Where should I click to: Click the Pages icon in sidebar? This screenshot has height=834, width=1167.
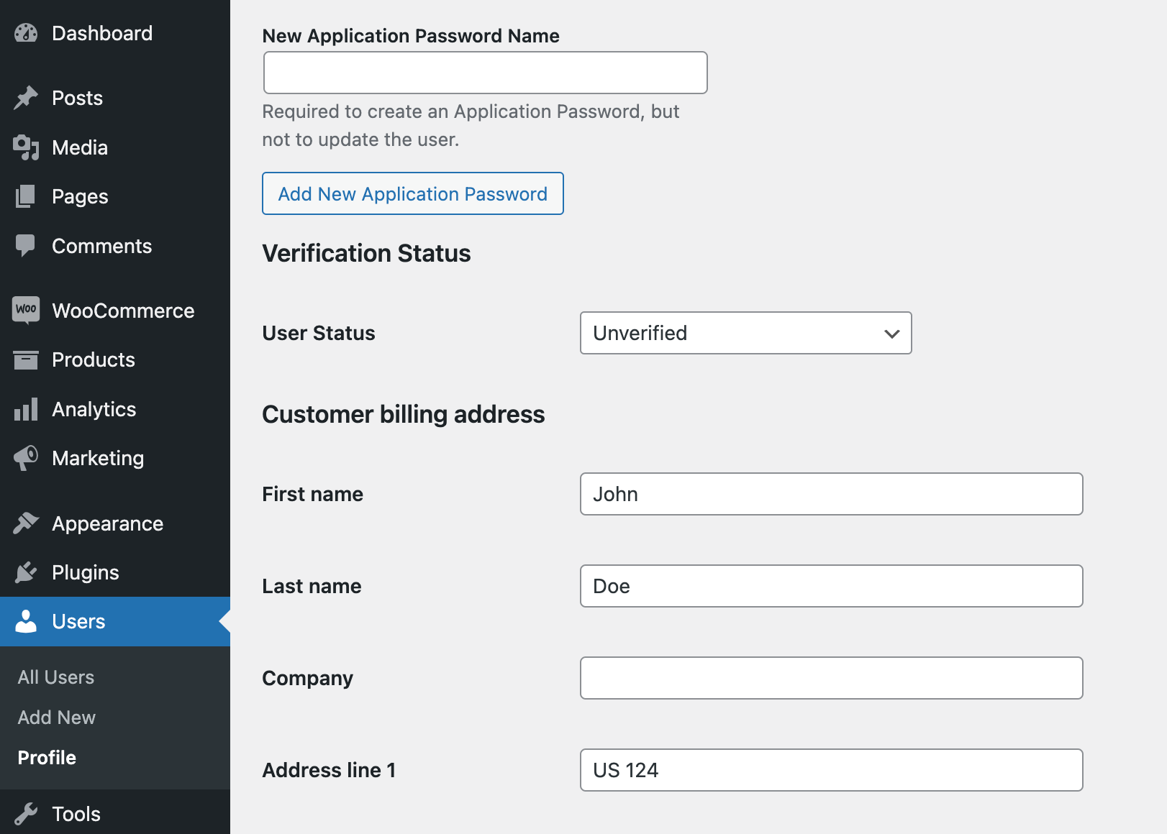pyautogui.click(x=25, y=196)
